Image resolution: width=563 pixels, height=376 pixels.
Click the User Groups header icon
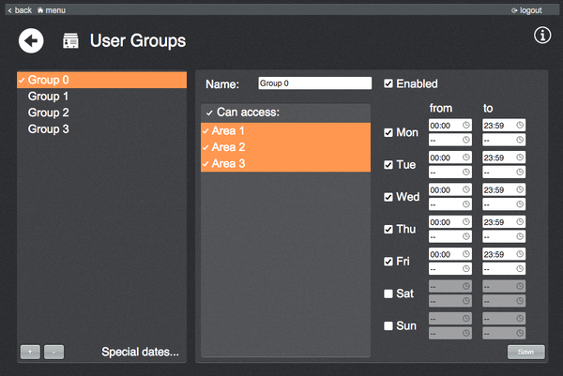(x=70, y=40)
